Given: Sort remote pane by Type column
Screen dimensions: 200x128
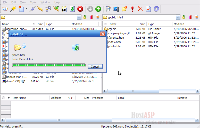Looking at the screenshot, I should (160, 24).
